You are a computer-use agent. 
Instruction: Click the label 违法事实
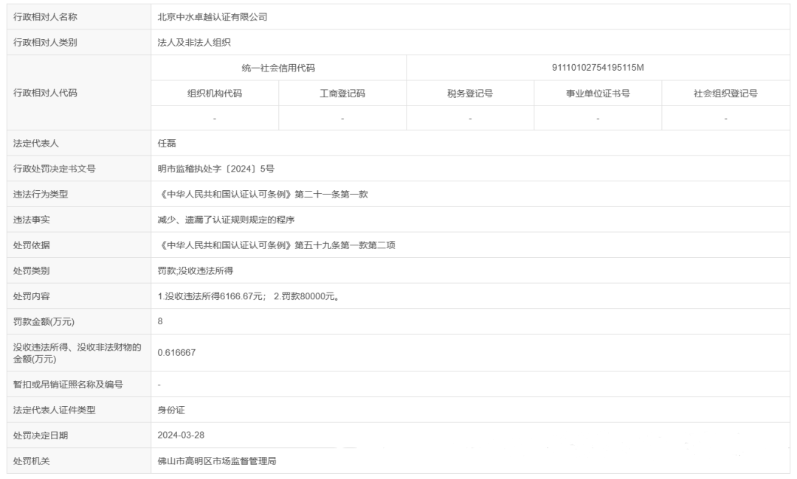[x=32, y=220]
